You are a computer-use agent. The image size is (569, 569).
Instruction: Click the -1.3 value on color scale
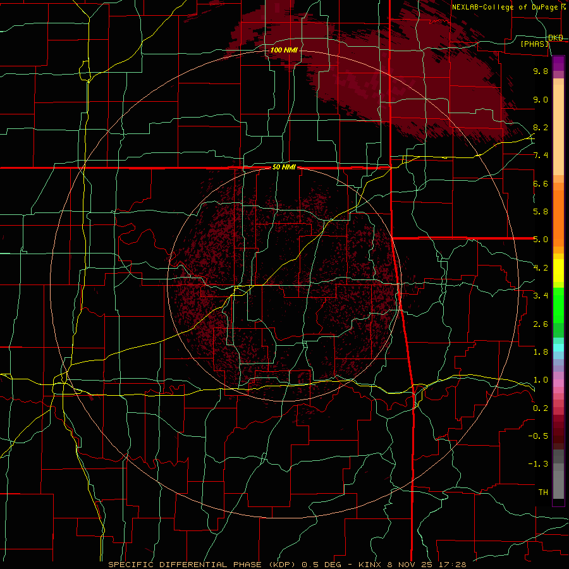pyautogui.click(x=538, y=464)
